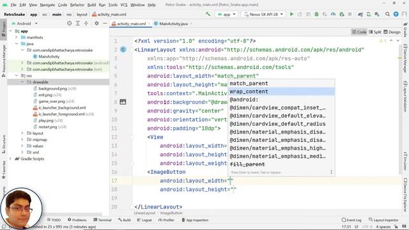Open Device File Explorer side panel
Viewport: 409px width, 230px height.
point(405,194)
